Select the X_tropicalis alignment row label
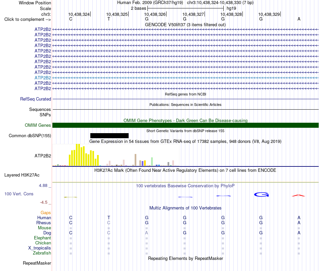The image size is (319, 271). [x=40, y=248]
